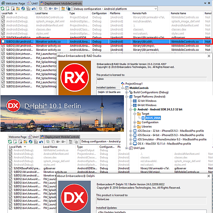Switch to upper Welcome Page tab
Screen dimensions: 213x213
point(13,3)
